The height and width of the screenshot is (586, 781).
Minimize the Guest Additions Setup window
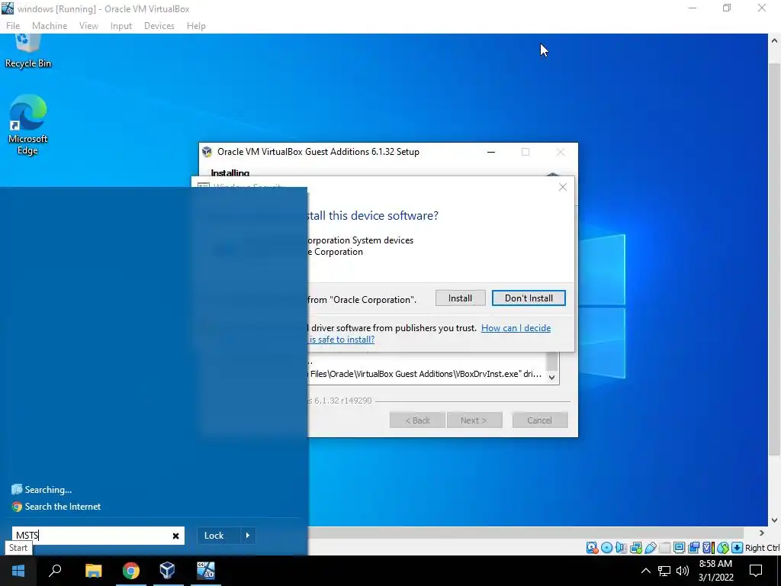(491, 152)
